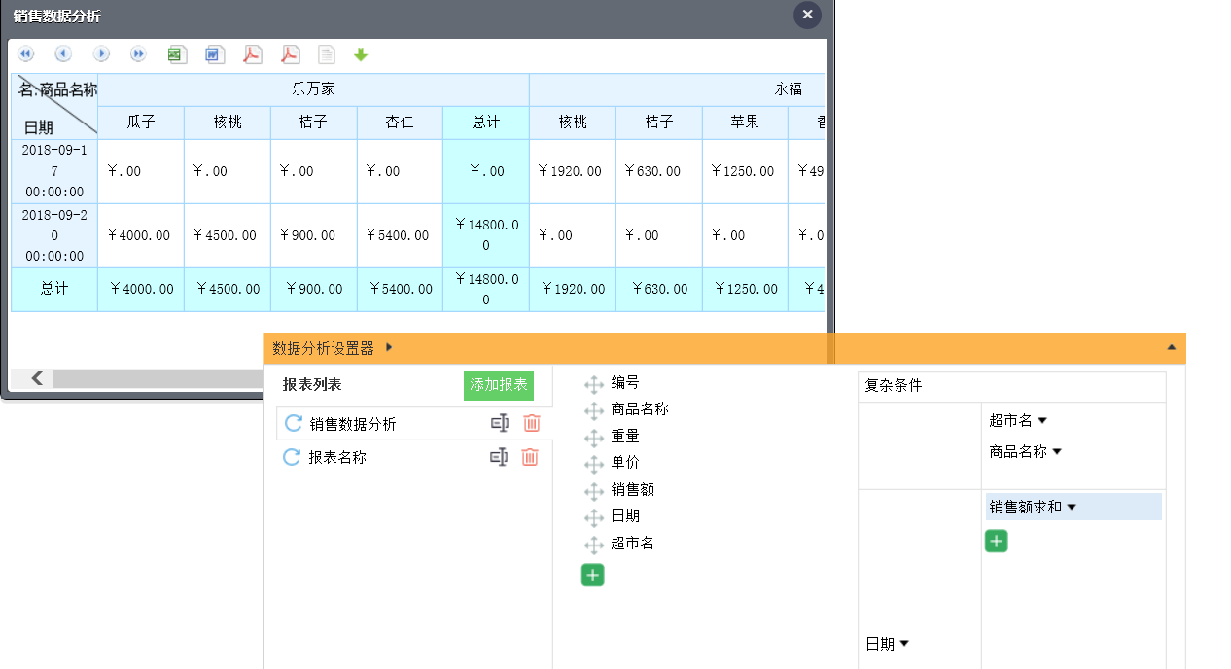Click the 重量 field label
This screenshot has width=1231, height=669.
[x=625, y=437]
